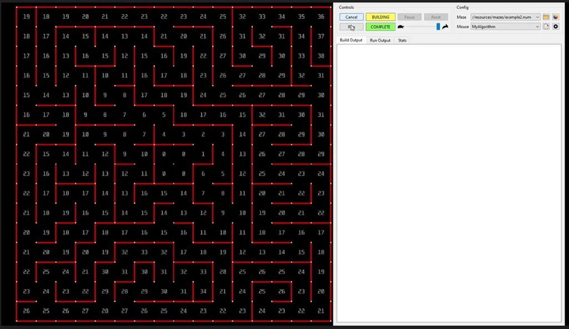
Task: Click the maze cell numbered 36
Action: [x=321, y=17]
